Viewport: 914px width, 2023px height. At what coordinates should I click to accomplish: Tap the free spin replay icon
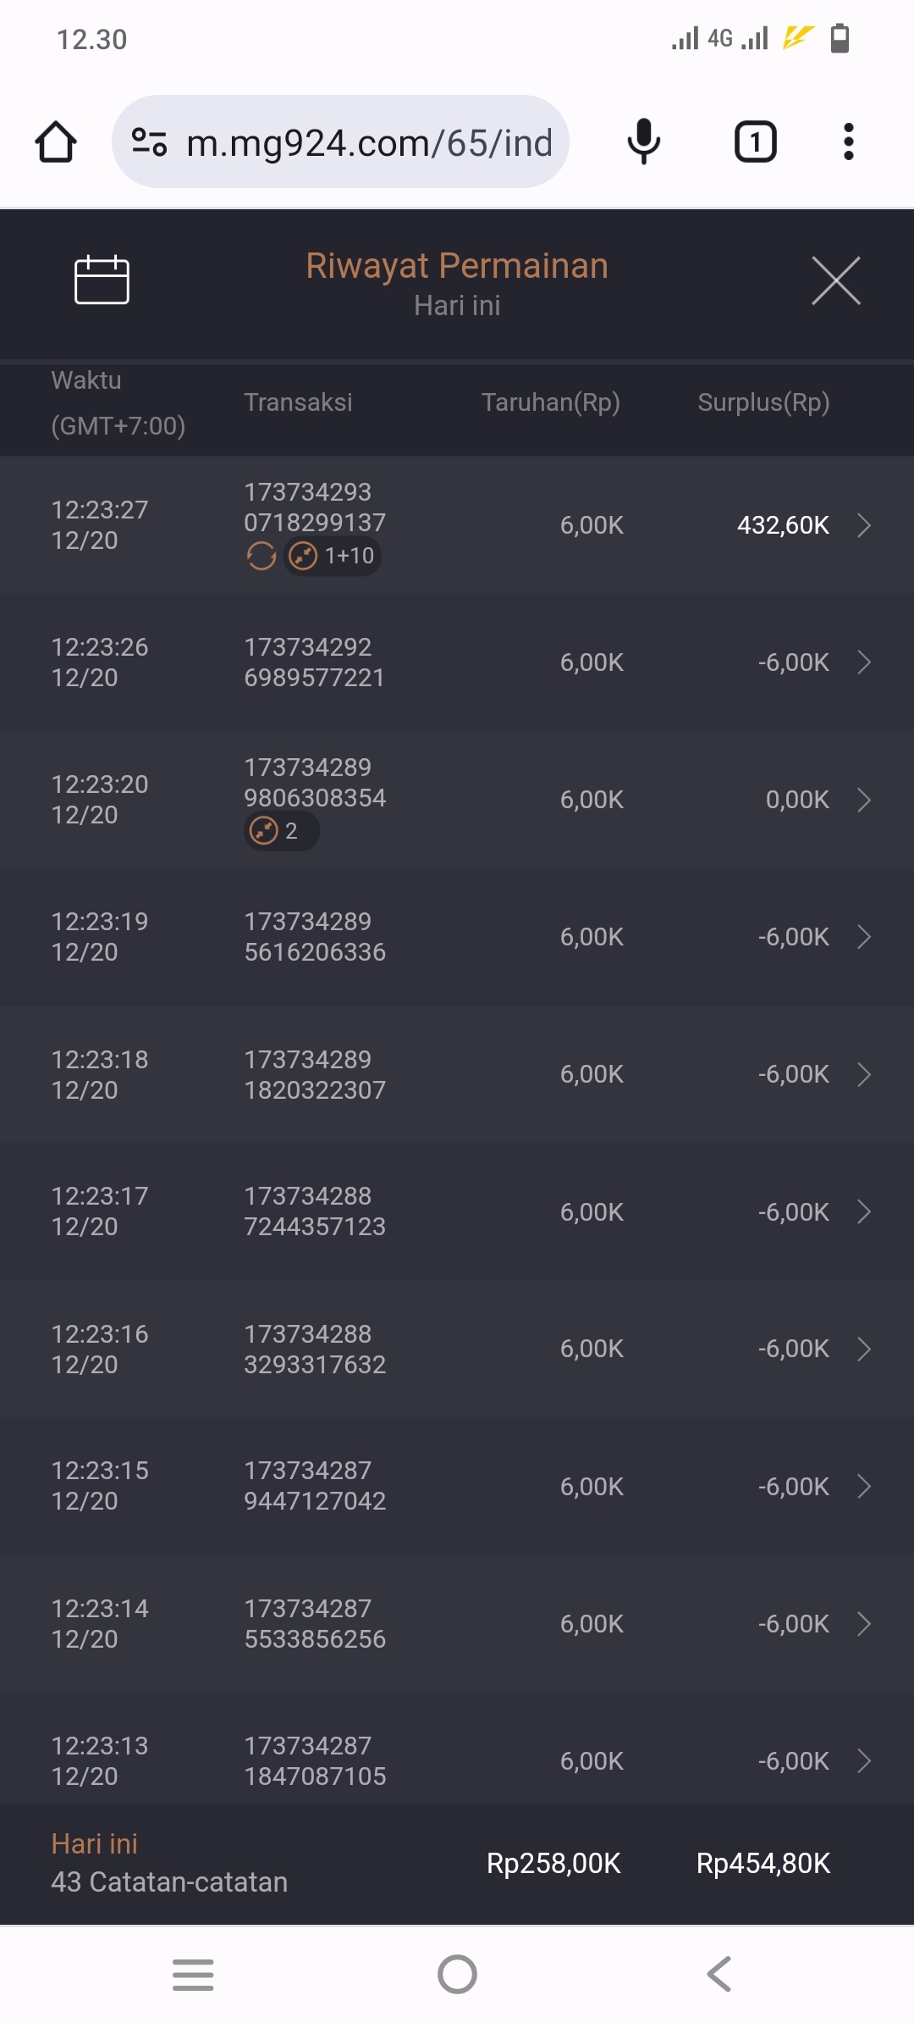(x=262, y=557)
